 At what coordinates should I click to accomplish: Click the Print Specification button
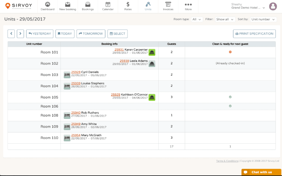pos(254,34)
